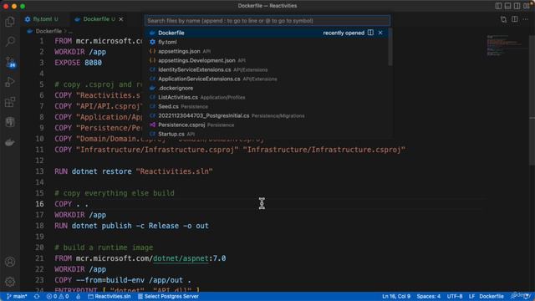Click the main* git branch indicator
This screenshot has width=535, height=301.
[x=17, y=296]
